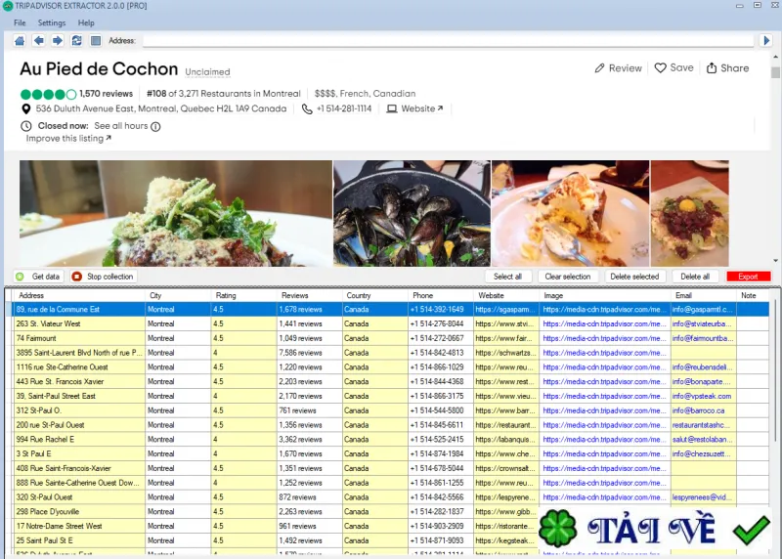The image size is (782, 559).
Task: Open the Settings menu
Action: [x=52, y=22]
